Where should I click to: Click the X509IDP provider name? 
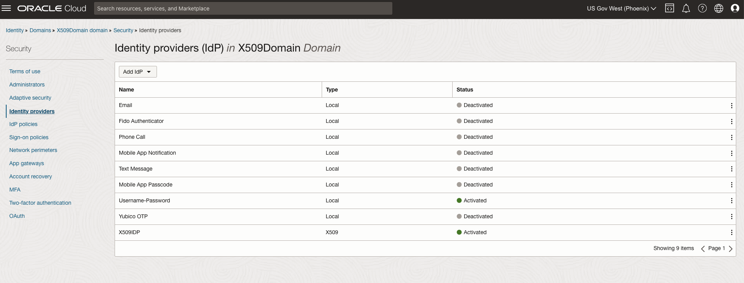point(129,232)
